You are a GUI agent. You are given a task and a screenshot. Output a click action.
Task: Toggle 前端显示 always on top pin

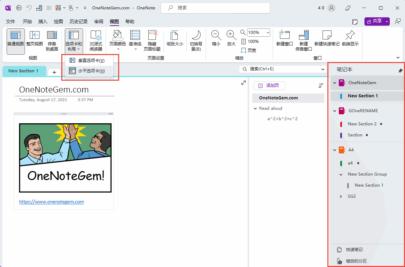[x=350, y=38]
